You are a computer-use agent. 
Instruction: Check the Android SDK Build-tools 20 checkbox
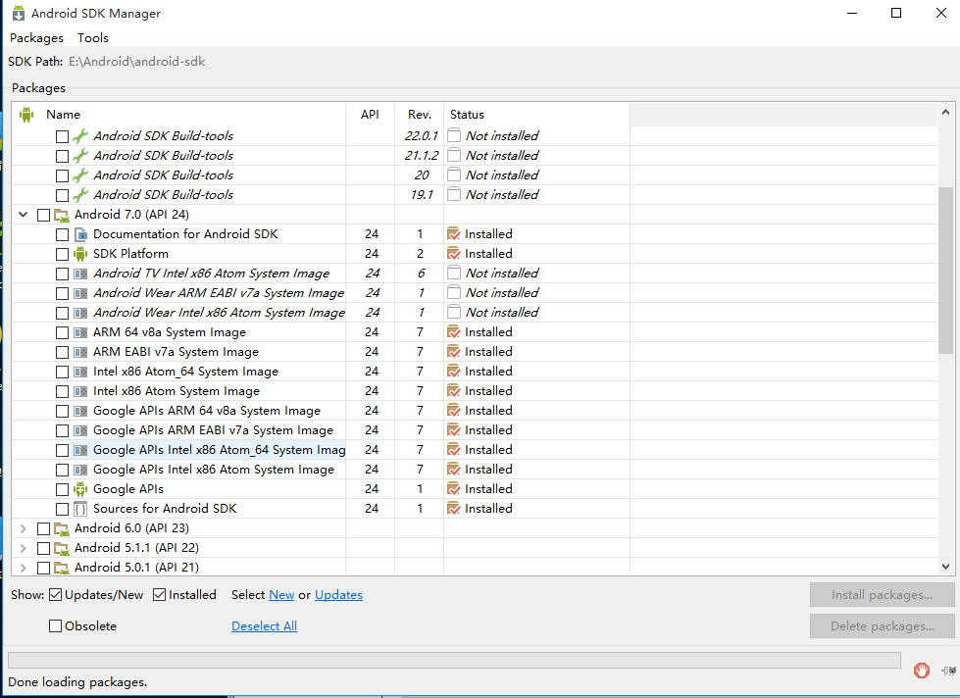coord(62,175)
